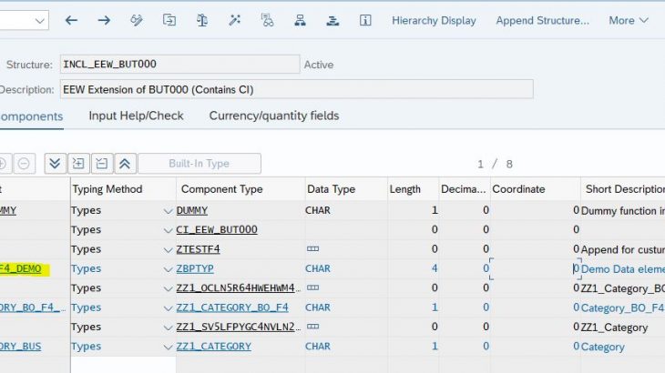The height and width of the screenshot is (373, 665).
Task: Click the Structure name field INCL_EEW_BUT000
Action: [x=179, y=65]
